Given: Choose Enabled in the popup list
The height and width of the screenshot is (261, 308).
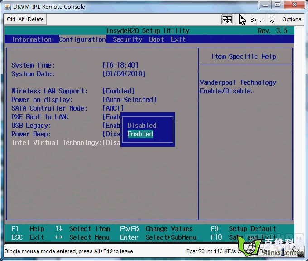Looking at the screenshot, I should pos(140,134).
